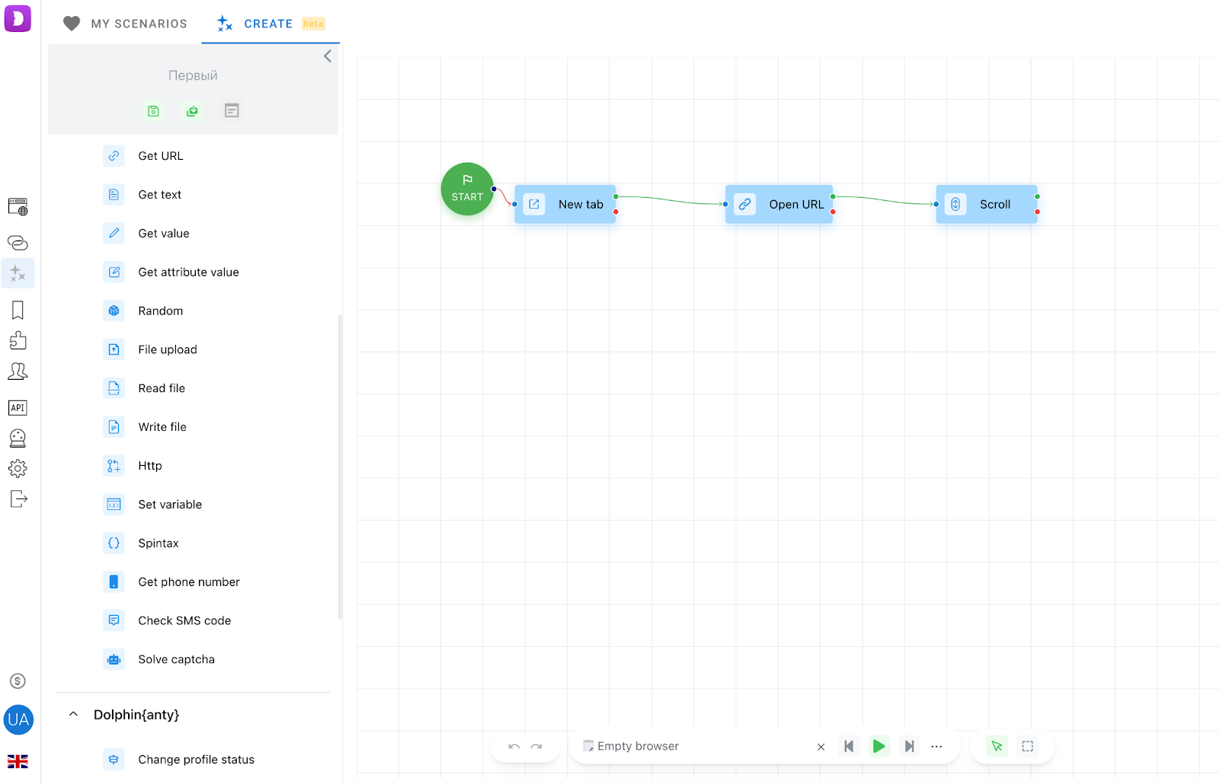Step back to previous node

pyautogui.click(x=849, y=747)
